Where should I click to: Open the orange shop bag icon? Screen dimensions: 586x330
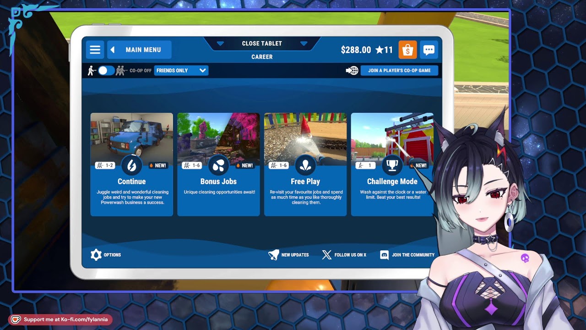pos(407,50)
